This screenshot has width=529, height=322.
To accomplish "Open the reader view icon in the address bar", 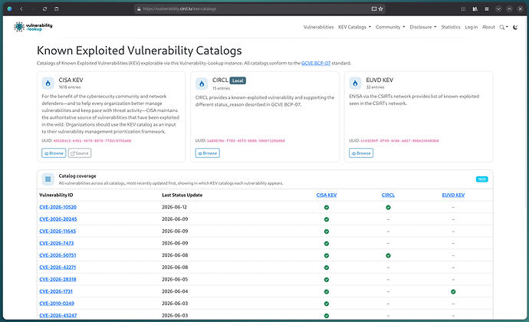I will tap(374, 8).
